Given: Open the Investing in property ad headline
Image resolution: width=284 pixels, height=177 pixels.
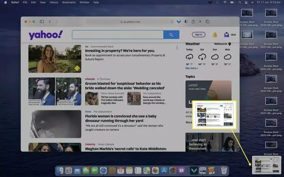Looking at the screenshot, I should point(120,51).
